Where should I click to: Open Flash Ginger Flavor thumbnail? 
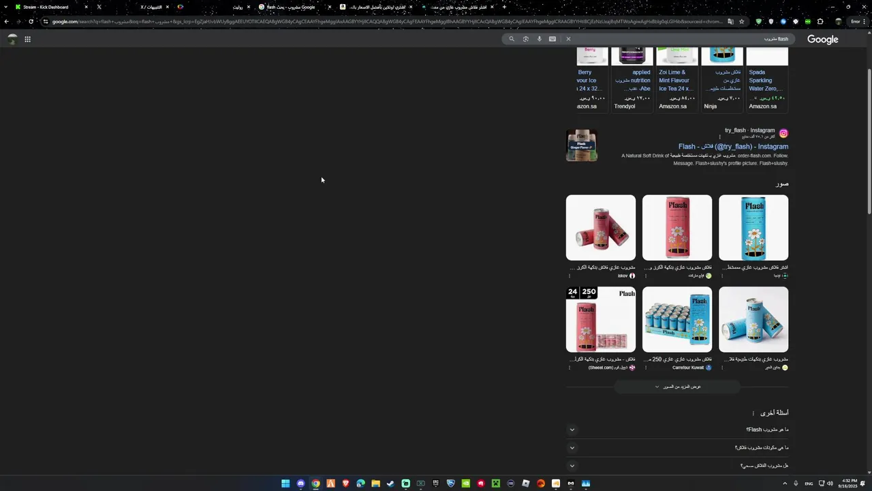click(x=582, y=145)
